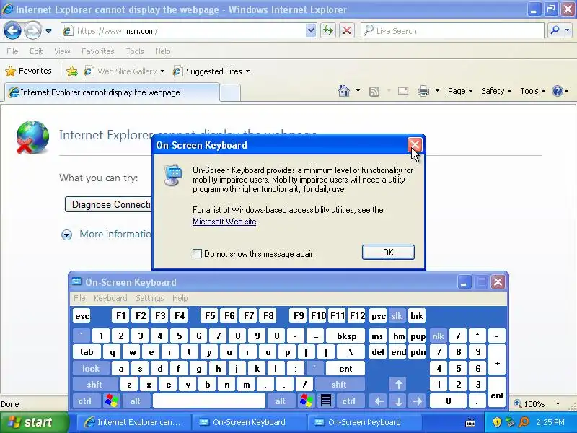Toggle the left shft key
Viewport: 577px width, 433px height.
click(x=94, y=385)
